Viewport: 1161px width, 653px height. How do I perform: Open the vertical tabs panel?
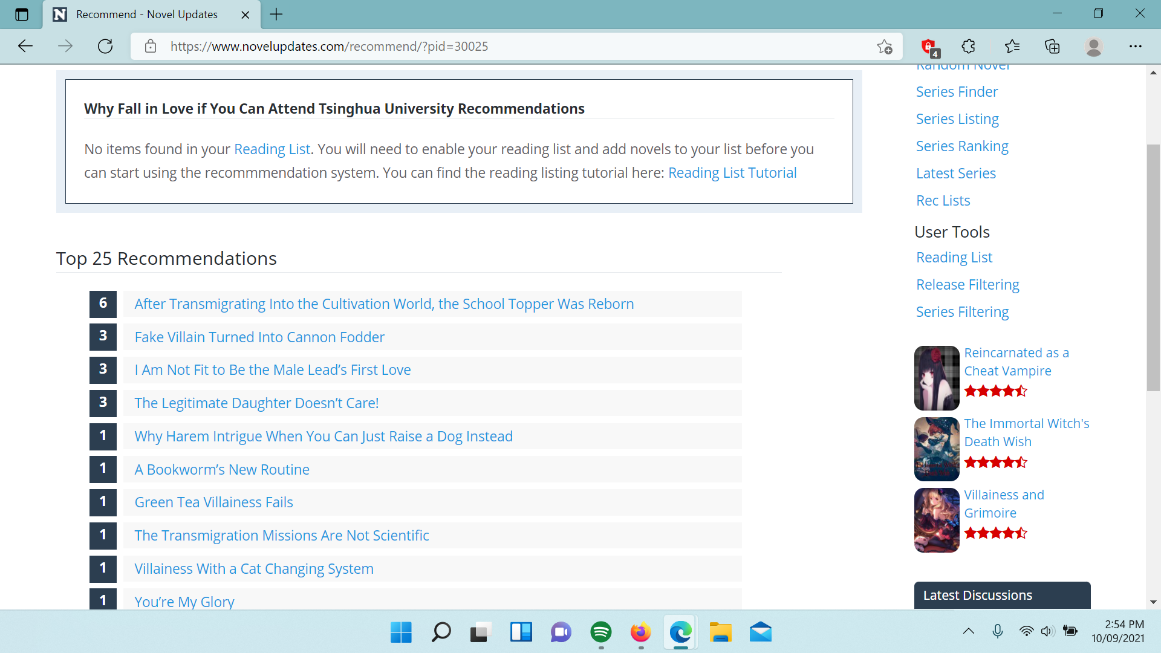pos(22,14)
